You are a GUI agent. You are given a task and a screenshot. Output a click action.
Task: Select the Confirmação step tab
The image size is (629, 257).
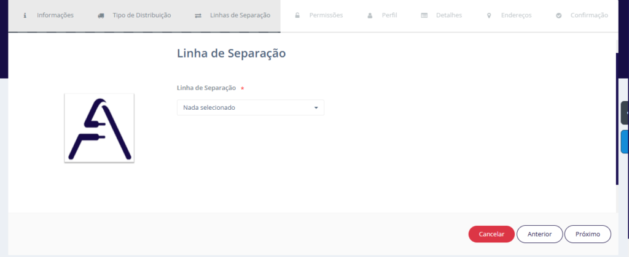[588, 15]
